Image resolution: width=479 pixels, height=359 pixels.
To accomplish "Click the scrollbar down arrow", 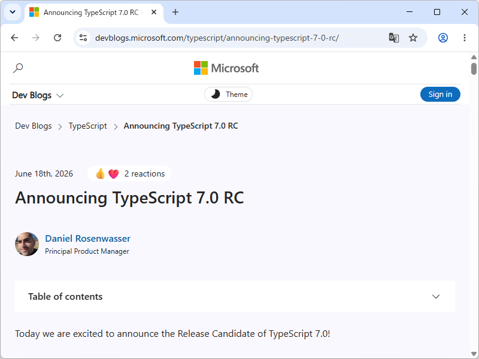I will (474, 354).
